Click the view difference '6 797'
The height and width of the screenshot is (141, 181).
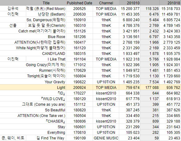(x=154, y=37)
